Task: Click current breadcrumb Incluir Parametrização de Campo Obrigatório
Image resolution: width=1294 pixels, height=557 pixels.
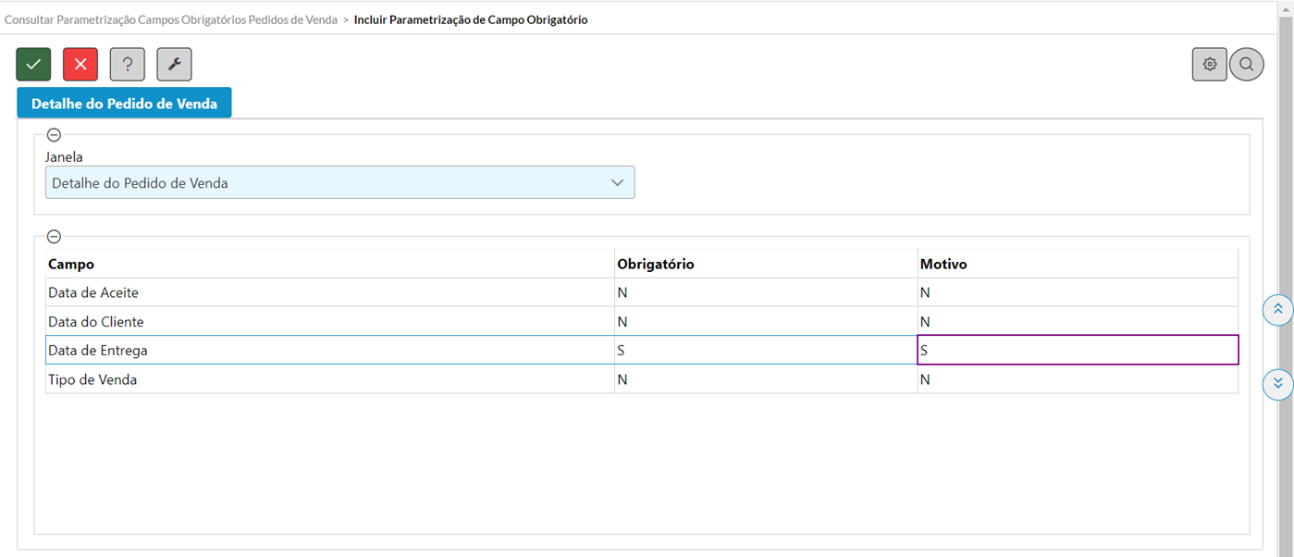Action: (471, 19)
